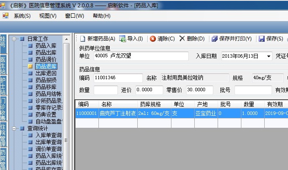Click the red Clear (清除) icon
The height and width of the screenshot is (170, 288).
[x=152, y=39]
